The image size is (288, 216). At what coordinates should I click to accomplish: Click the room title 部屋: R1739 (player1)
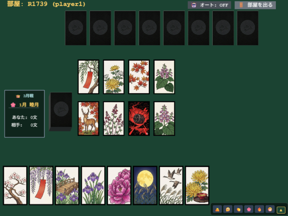click(46, 4)
